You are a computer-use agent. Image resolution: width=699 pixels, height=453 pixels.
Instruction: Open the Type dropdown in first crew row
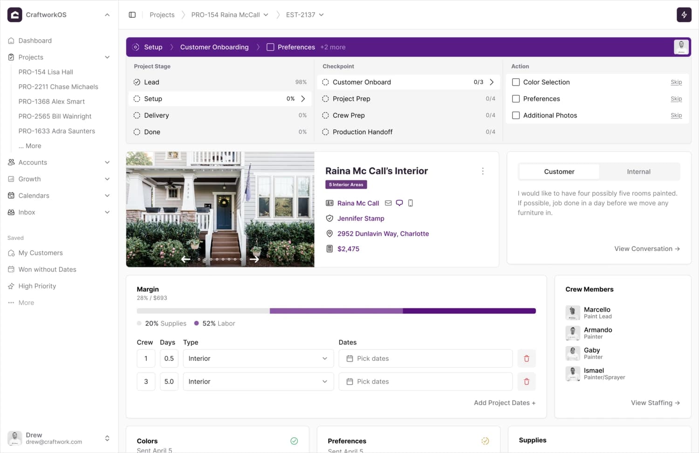[x=258, y=359]
